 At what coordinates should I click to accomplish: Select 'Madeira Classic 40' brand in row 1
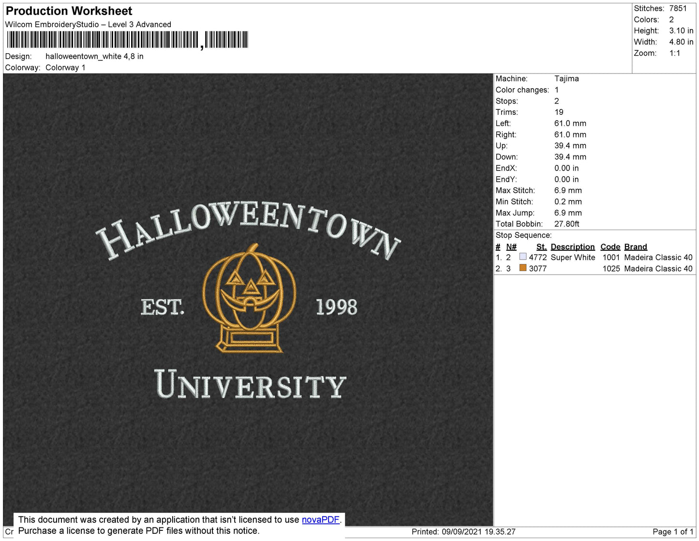pyautogui.click(x=658, y=257)
